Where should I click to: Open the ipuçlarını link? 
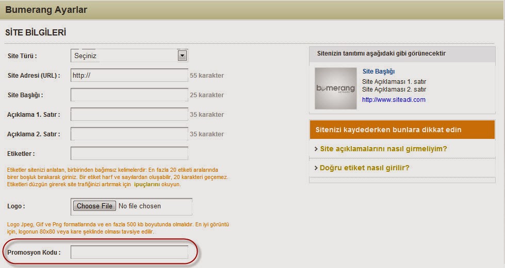pyautogui.click(x=147, y=185)
